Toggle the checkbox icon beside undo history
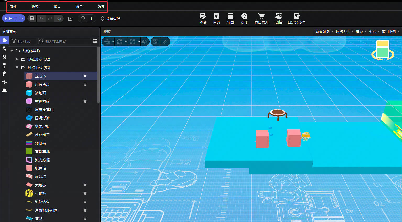 point(71,18)
